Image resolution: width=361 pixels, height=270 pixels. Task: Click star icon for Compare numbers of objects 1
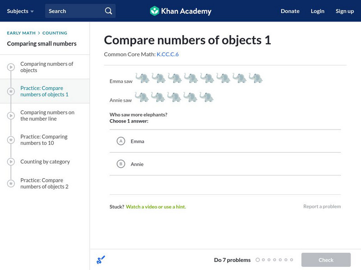[11, 91]
